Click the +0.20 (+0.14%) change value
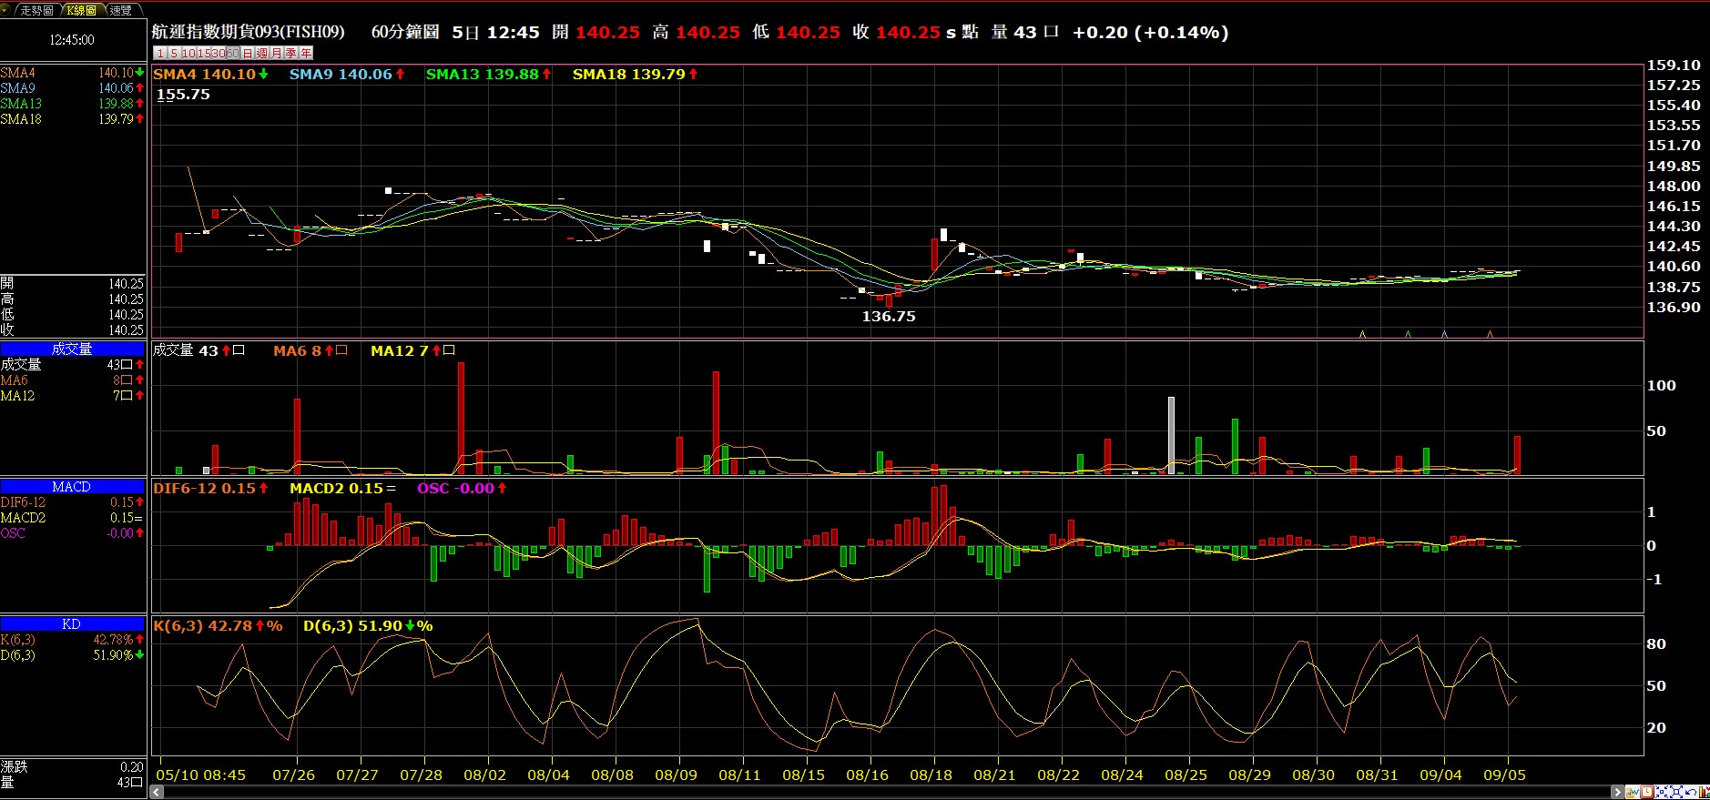Screen dimensions: 1710x800 (x=1150, y=32)
